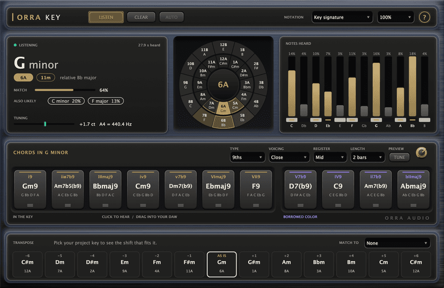Screen dimensions: 444x288
Task: Click drag handle on Abmaj9 chord card
Action: click(x=413, y=205)
